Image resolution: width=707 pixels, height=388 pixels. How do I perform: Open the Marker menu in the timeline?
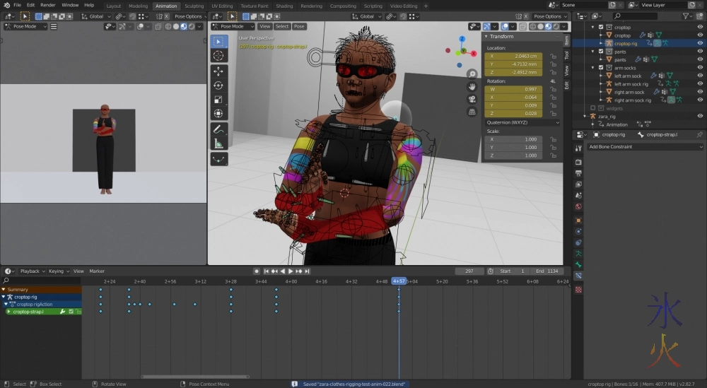click(x=97, y=271)
